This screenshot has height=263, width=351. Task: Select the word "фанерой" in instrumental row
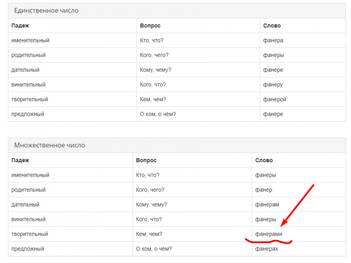tap(275, 100)
